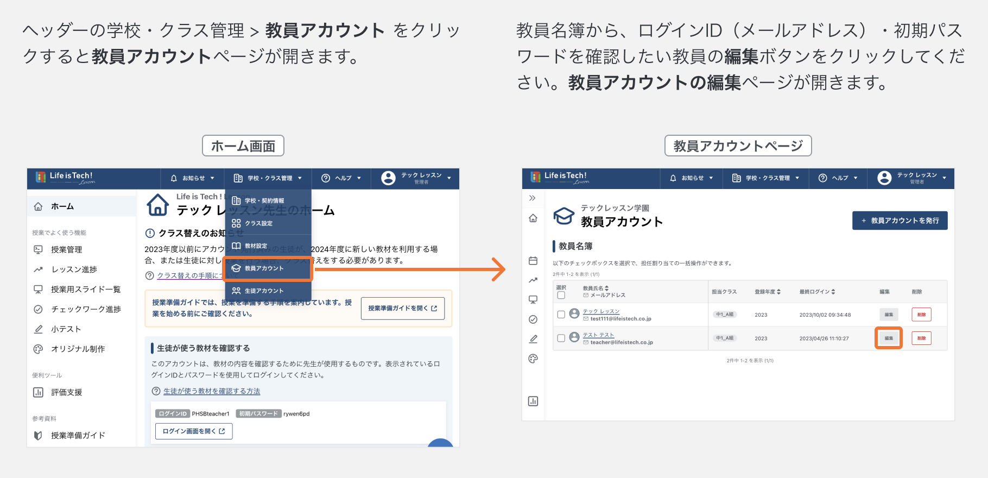Click initial password value rywen6pd
988x478 pixels.
[296, 414]
